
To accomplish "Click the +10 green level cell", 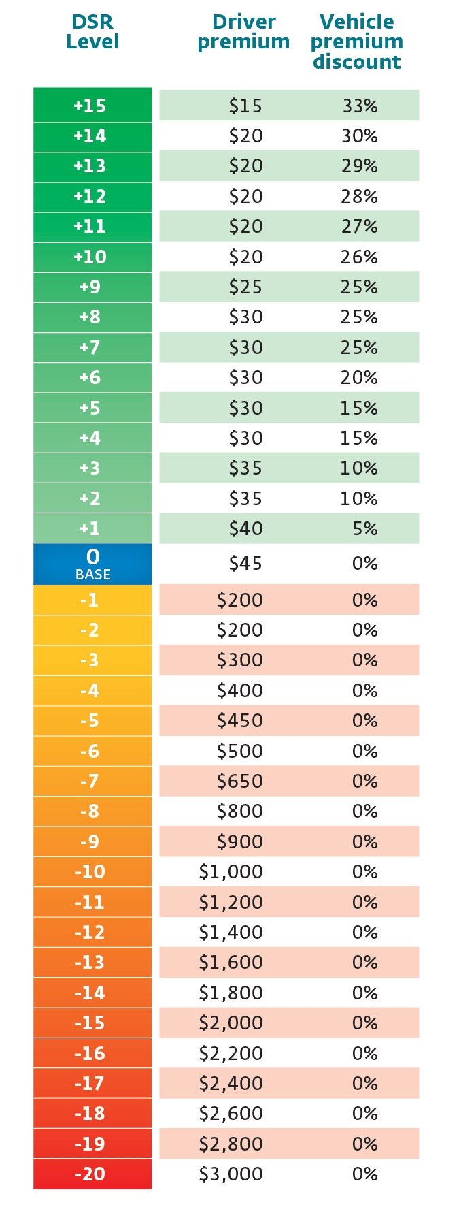I will 92,257.
